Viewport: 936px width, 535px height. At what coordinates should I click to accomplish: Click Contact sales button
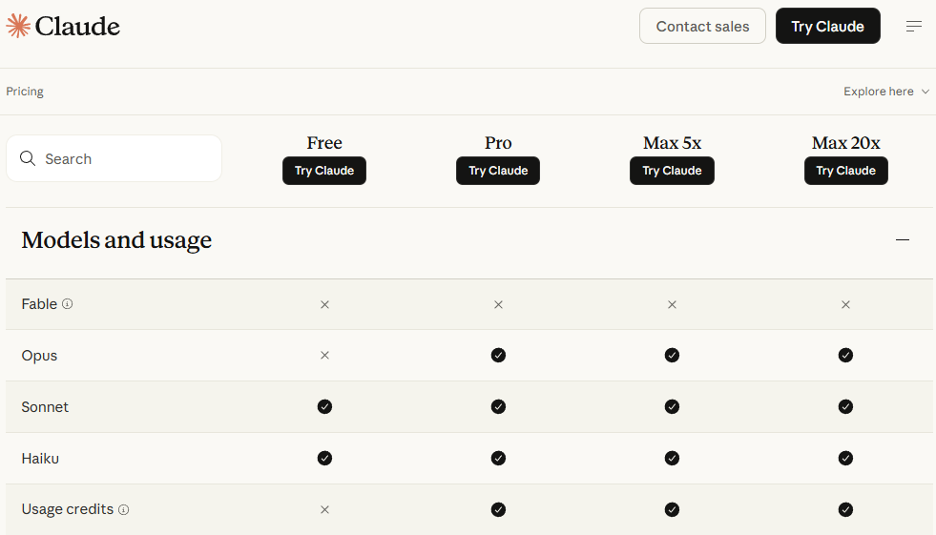point(702,26)
